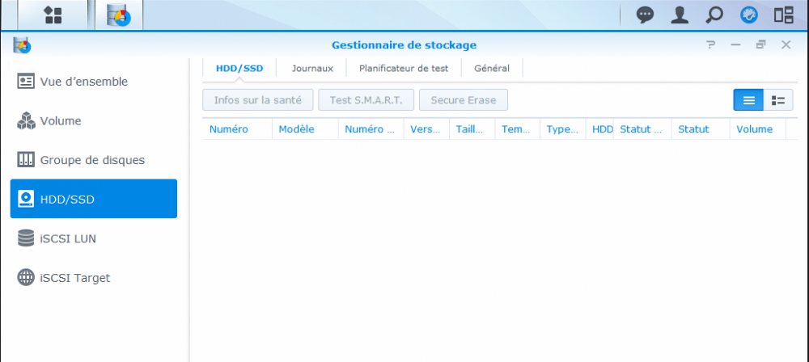
Task: Open the widgets panel icon
Action: pyautogui.click(x=783, y=15)
